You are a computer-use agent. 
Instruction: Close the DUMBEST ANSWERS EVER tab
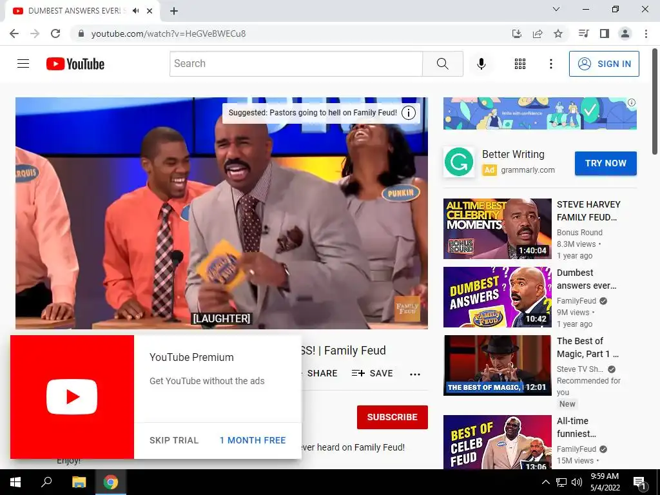[150, 11]
